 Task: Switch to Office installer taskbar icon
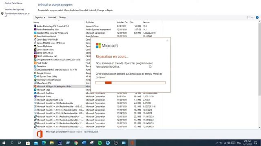click(132, 143)
